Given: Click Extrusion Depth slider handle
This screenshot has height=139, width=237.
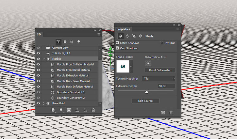Looking at the screenshot, I should 147,92.
